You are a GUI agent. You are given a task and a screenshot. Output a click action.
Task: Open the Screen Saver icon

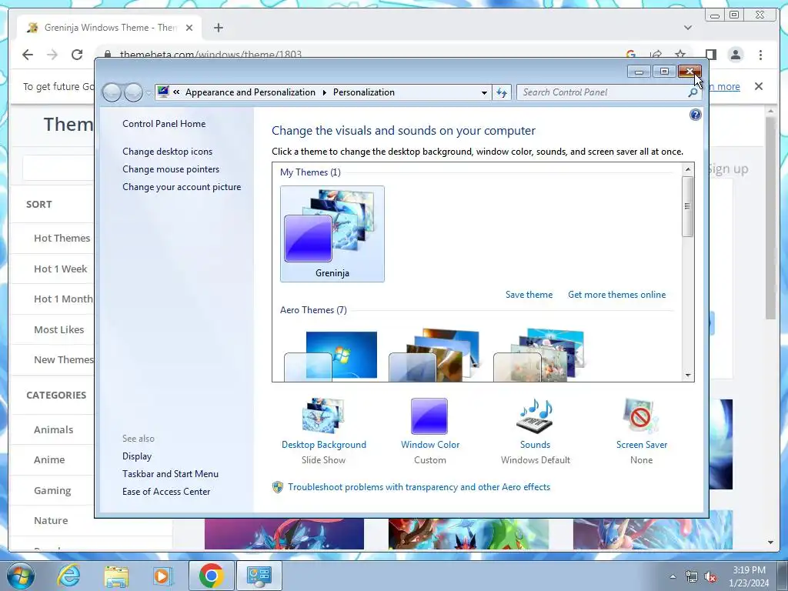click(x=641, y=416)
